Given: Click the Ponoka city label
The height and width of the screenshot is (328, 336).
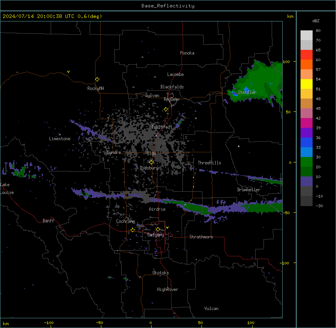Looking at the screenshot, I should [187, 53].
